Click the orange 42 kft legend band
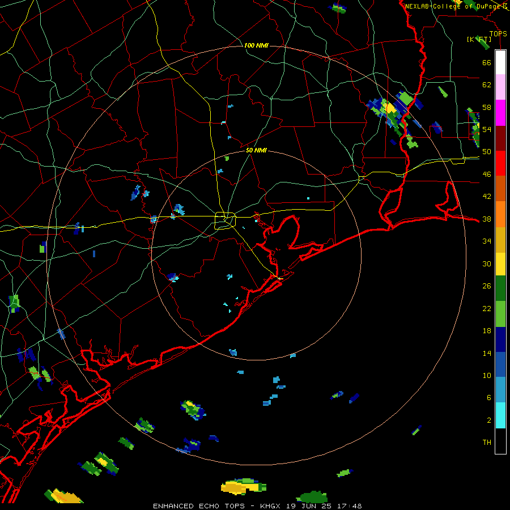510x510 pixels. click(x=500, y=214)
